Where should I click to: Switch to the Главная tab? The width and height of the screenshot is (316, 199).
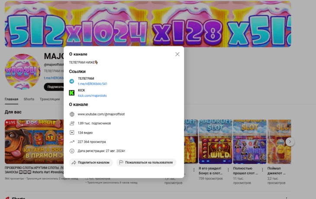[12, 99]
